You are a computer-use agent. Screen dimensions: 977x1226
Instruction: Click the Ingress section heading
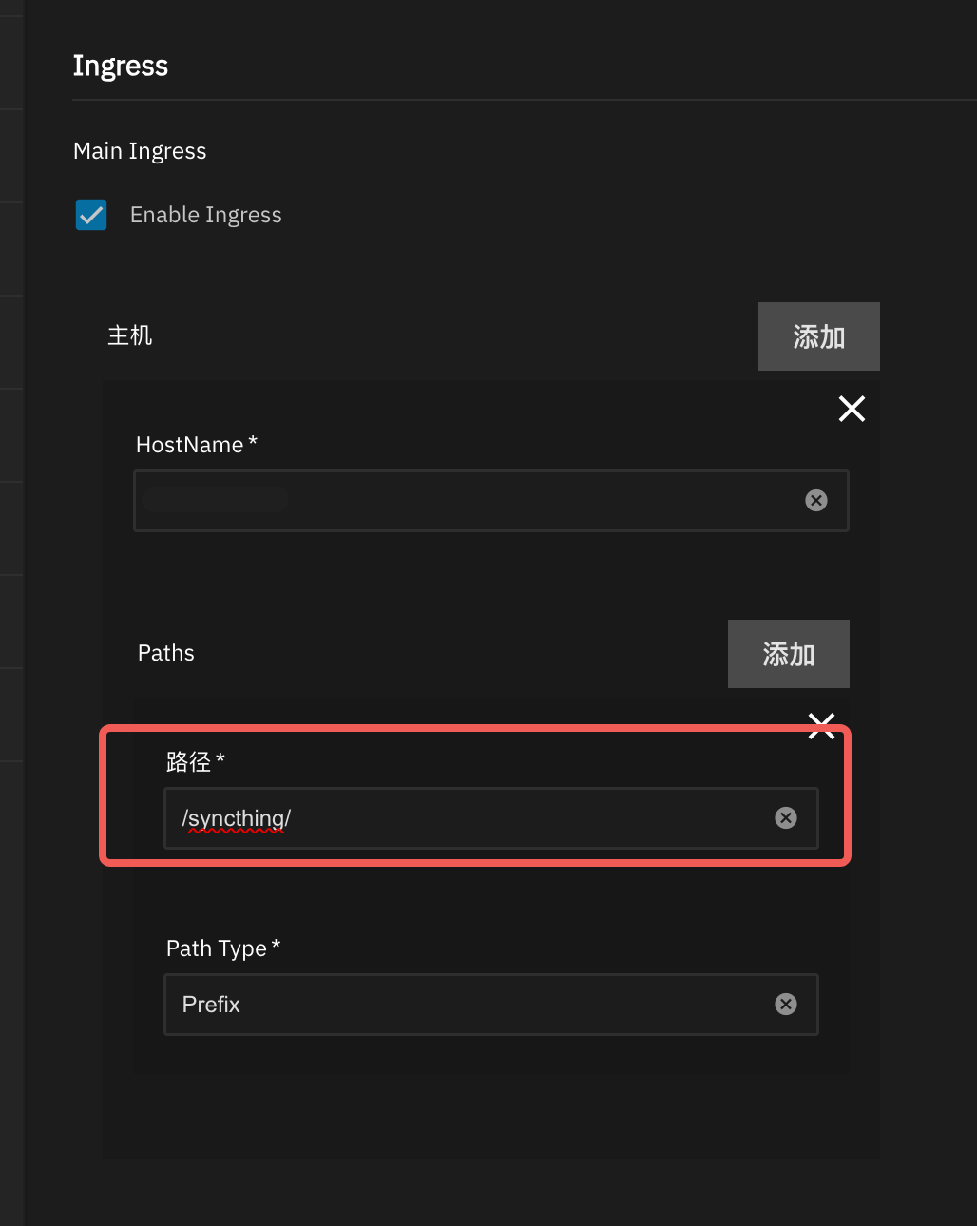121,66
